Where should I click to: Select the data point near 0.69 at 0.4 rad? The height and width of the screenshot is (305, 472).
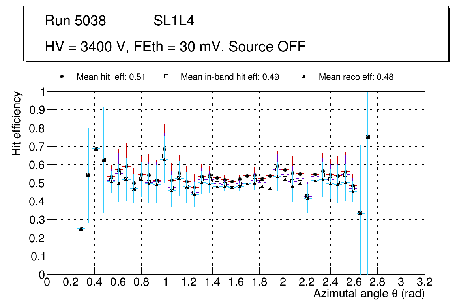point(96,149)
